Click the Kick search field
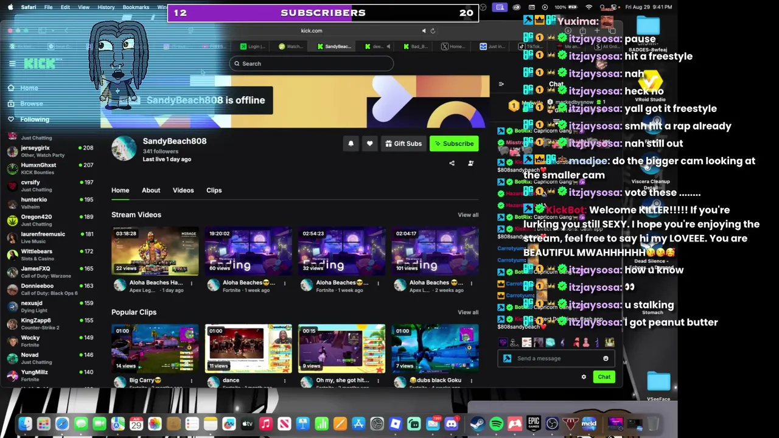Viewport: 779px width, 438px height. point(312,63)
